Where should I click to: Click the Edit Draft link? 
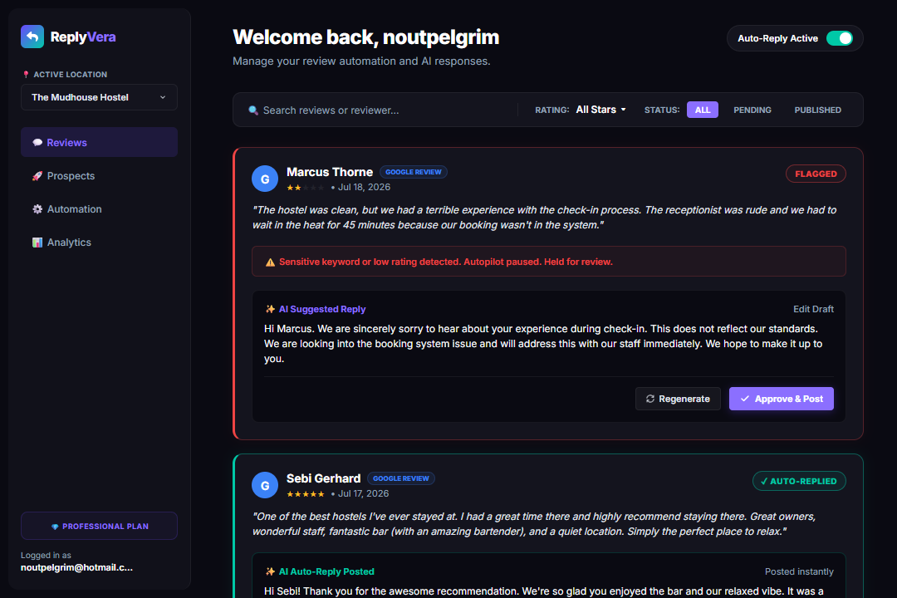pos(813,309)
